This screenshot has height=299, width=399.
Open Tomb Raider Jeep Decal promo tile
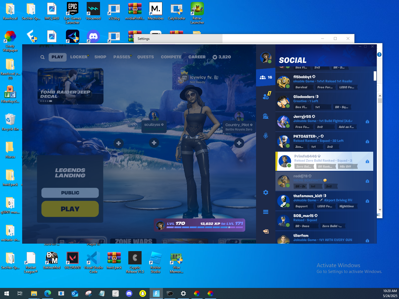tap(70, 86)
